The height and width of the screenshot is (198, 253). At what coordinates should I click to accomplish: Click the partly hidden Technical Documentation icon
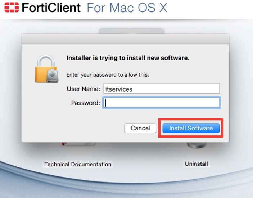click(x=78, y=143)
